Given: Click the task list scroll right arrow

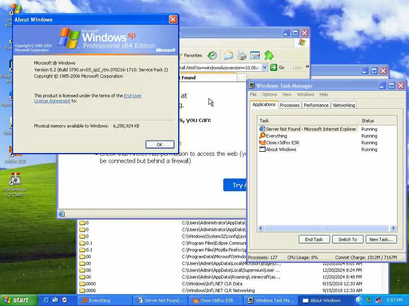Looking at the screenshot, I should click(x=393, y=228).
